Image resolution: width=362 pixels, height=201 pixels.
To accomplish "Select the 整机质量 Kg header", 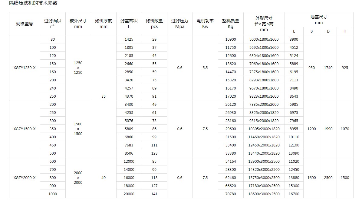I will 231,24.
